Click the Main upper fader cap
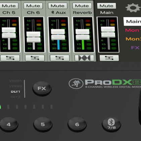This screenshot has height=141, width=141. (108, 29)
